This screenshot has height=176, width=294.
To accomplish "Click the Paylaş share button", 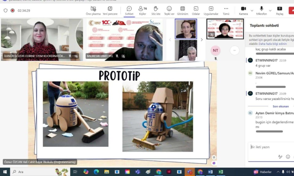I will point(280,11).
